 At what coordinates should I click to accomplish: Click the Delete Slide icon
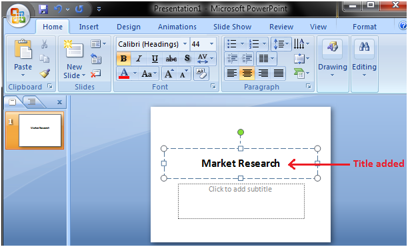[x=96, y=73]
